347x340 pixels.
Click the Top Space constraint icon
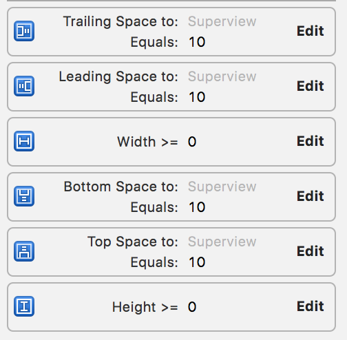(24, 251)
